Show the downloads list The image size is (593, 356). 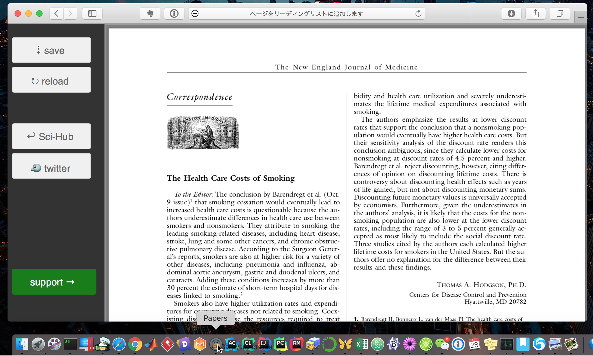pyautogui.click(x=511, y=13)
